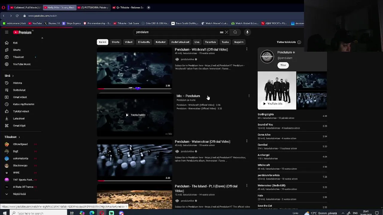Open Cannibal in song list
The image size is (383, 215).
point(262,145)
